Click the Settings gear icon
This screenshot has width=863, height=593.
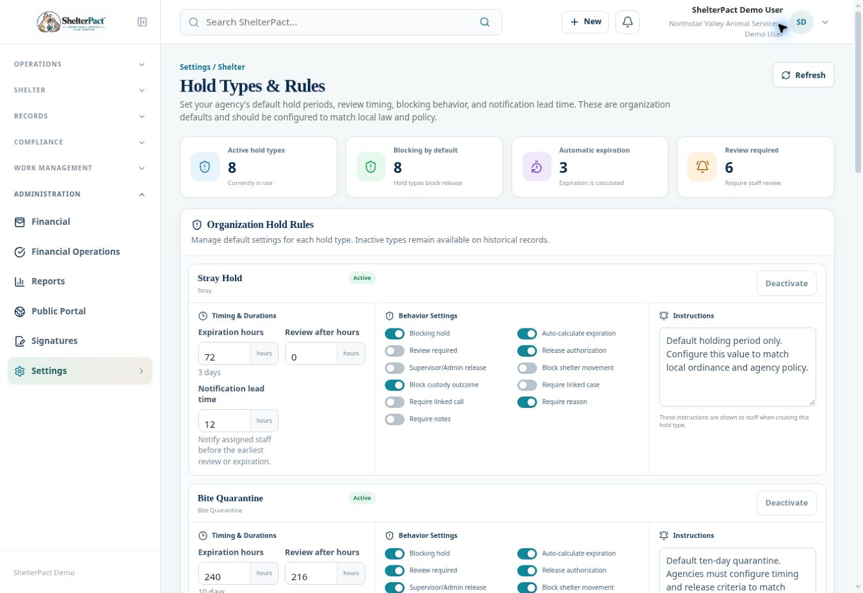coord(20,371)
